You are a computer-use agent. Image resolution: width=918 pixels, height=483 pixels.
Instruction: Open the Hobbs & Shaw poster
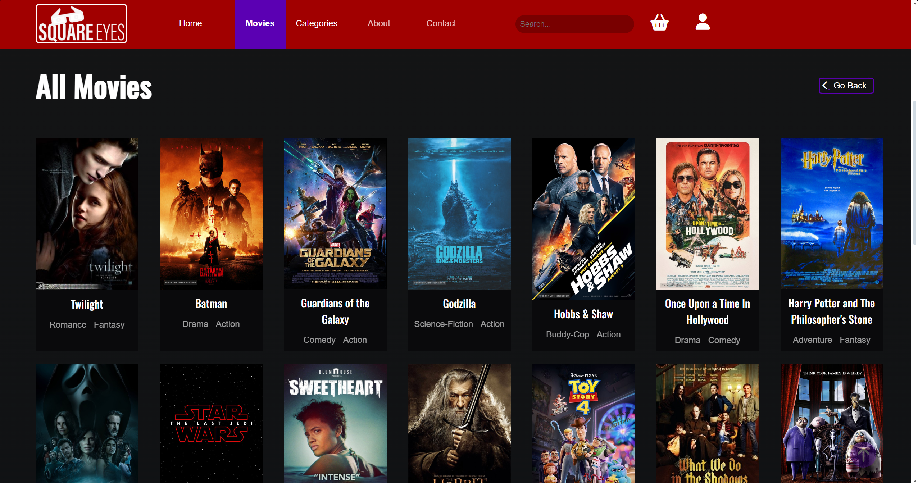[x=583, y=219]
